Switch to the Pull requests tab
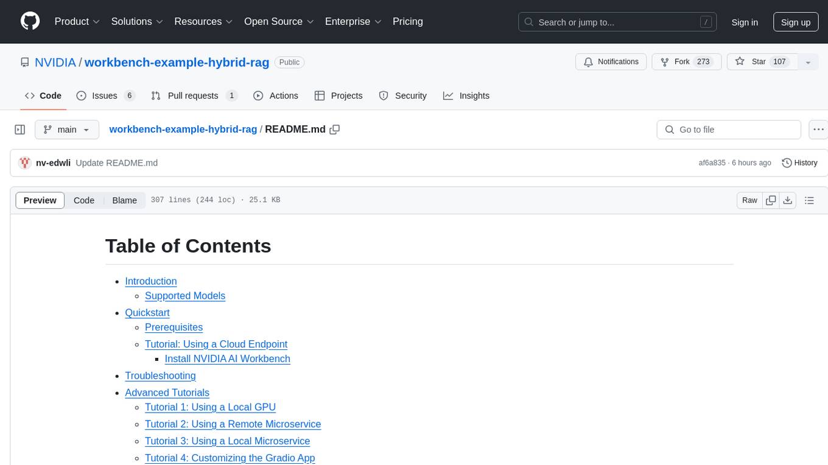Viewport: 828px width, 465px height. pyautogui.click(x=194, y=96)
